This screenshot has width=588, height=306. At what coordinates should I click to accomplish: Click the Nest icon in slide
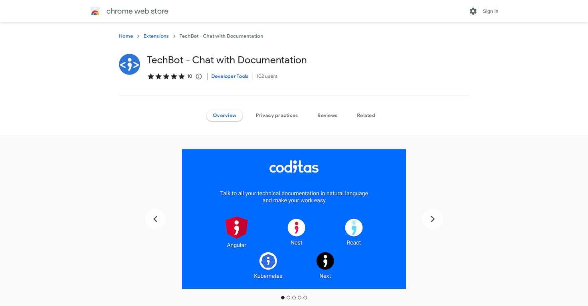[296, 228]
